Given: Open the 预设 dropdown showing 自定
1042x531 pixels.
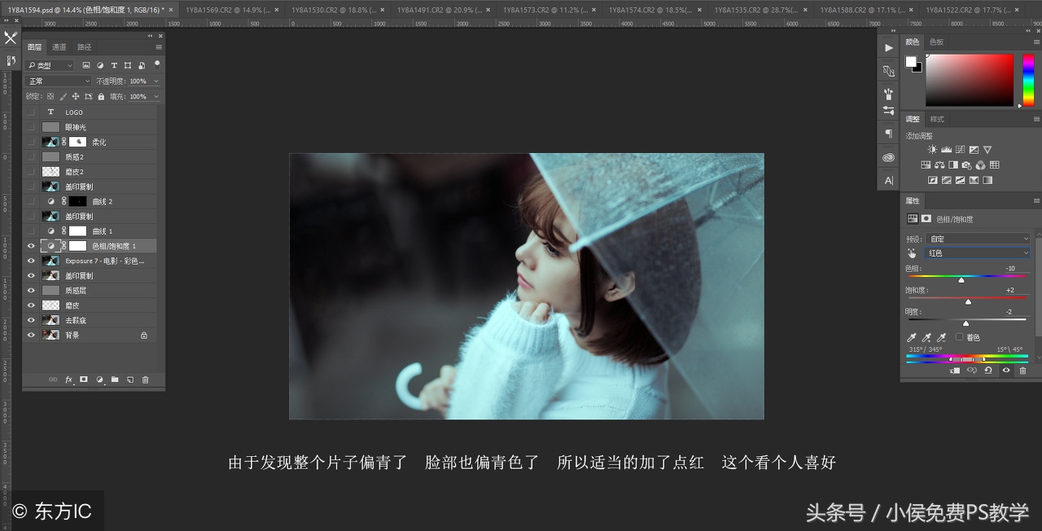Looking at the screenshot, I should [x=977, y=238].
